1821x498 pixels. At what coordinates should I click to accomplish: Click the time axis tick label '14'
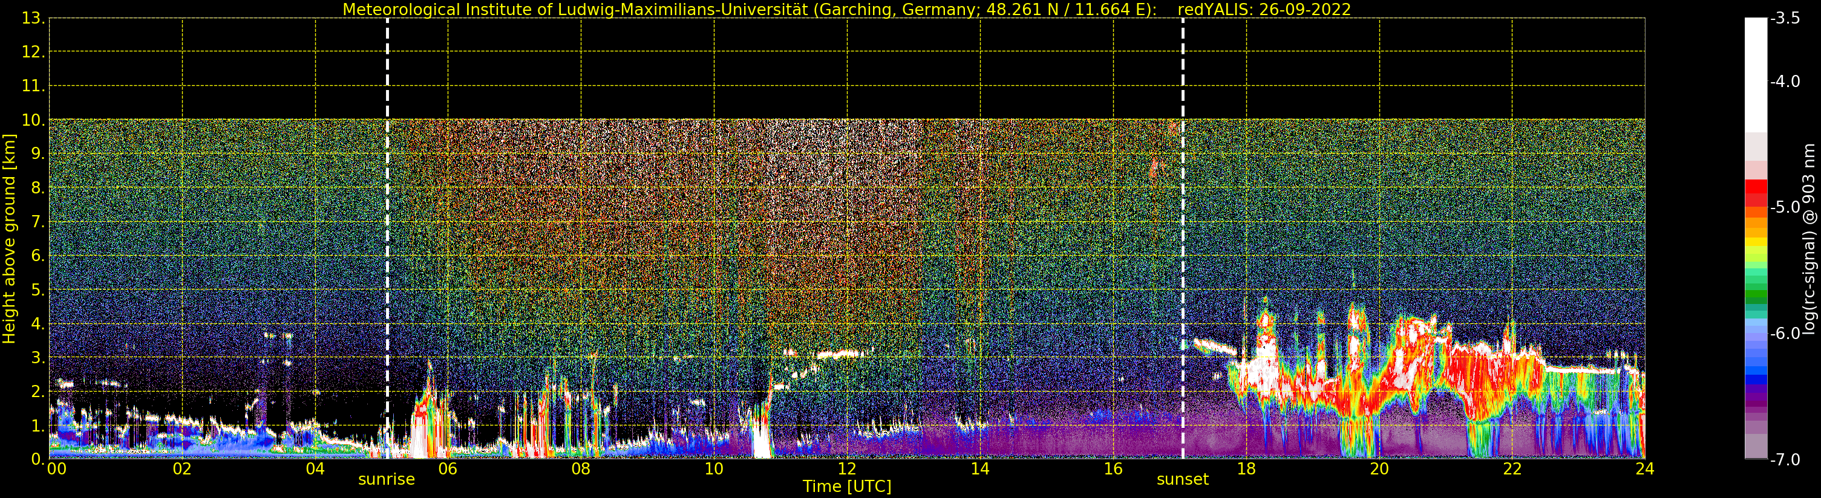pyautogui.click(x=980, y=469)
